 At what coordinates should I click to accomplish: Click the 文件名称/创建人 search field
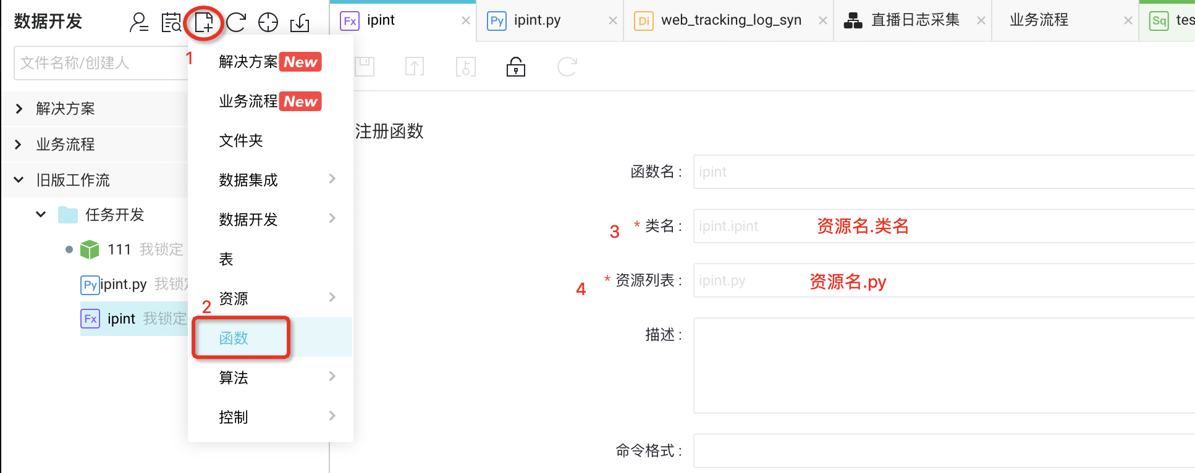pos(101,63)
